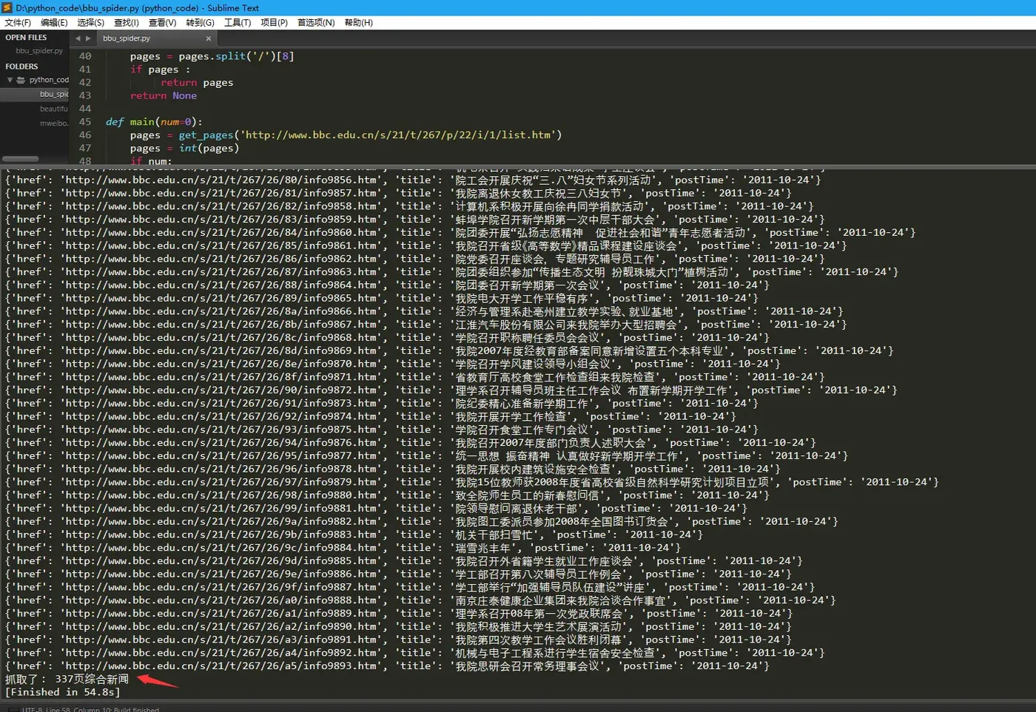The image size is (1036, 712).
Task: Select the bbu_spider.py editor tab
Action: coord(156,38)
